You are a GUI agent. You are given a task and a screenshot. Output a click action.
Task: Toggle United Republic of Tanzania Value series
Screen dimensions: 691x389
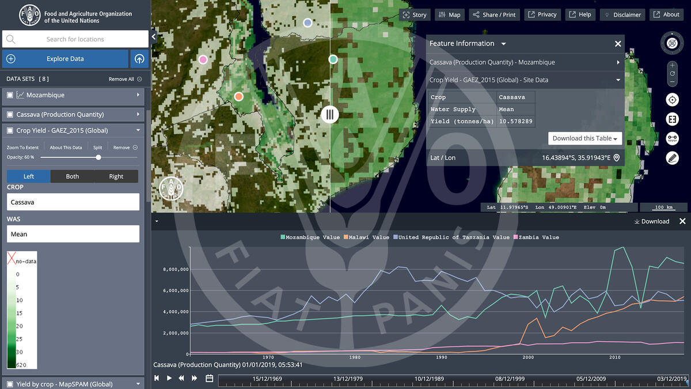[x=451, y=237]
